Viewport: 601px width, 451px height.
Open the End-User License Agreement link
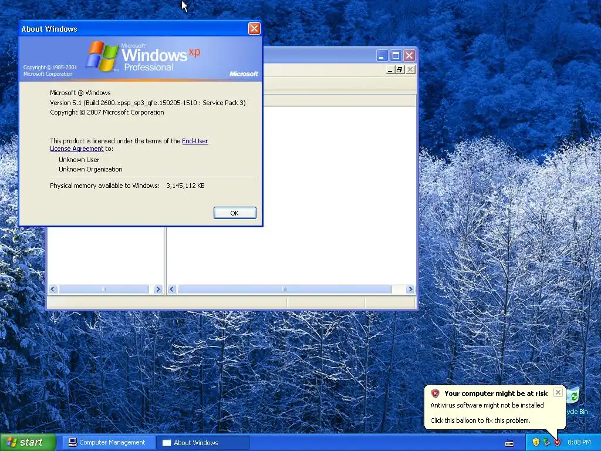pos(195,141)
